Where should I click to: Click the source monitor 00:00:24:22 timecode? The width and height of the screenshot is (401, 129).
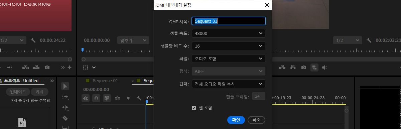52,40
